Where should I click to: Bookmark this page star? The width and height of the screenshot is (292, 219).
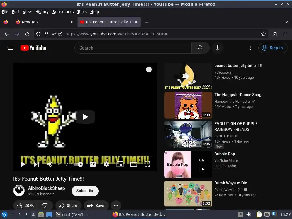point(264,34)
